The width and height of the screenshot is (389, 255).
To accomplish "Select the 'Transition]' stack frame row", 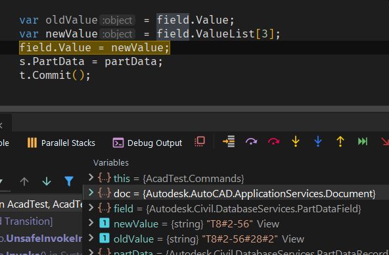I will (x=26, y=221).
